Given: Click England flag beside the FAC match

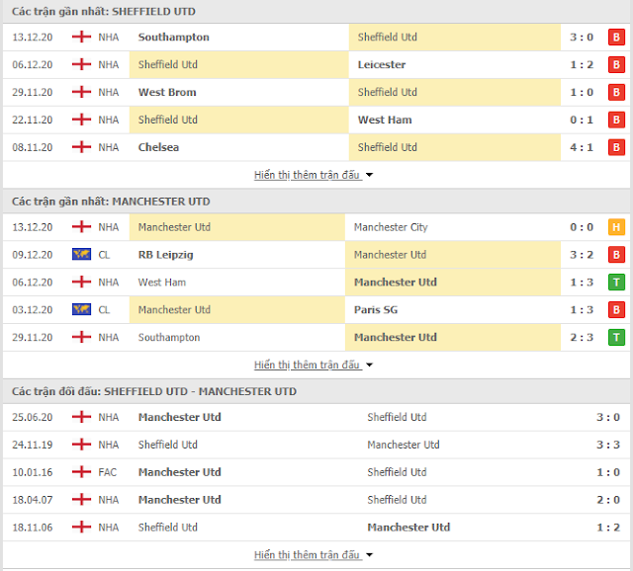Looking at the screenshot, I should (x=81, y=472).
